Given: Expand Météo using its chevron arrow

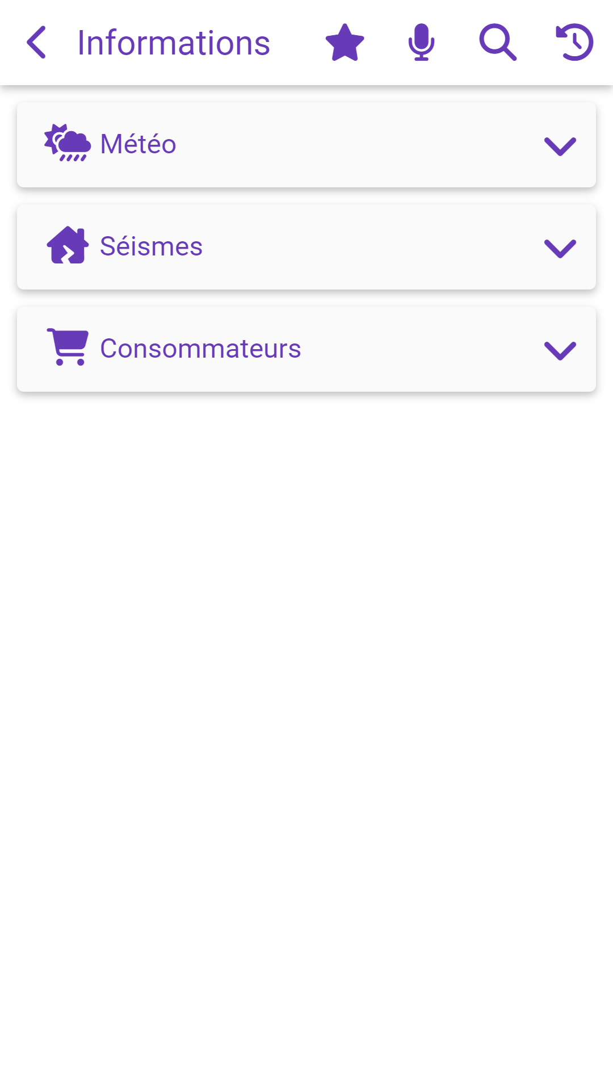Looking at the screenshot, I should [x=560, y=146].
